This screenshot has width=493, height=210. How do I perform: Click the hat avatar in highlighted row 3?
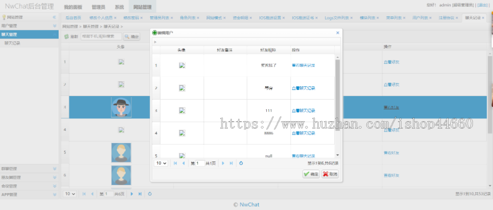[121, 107]
